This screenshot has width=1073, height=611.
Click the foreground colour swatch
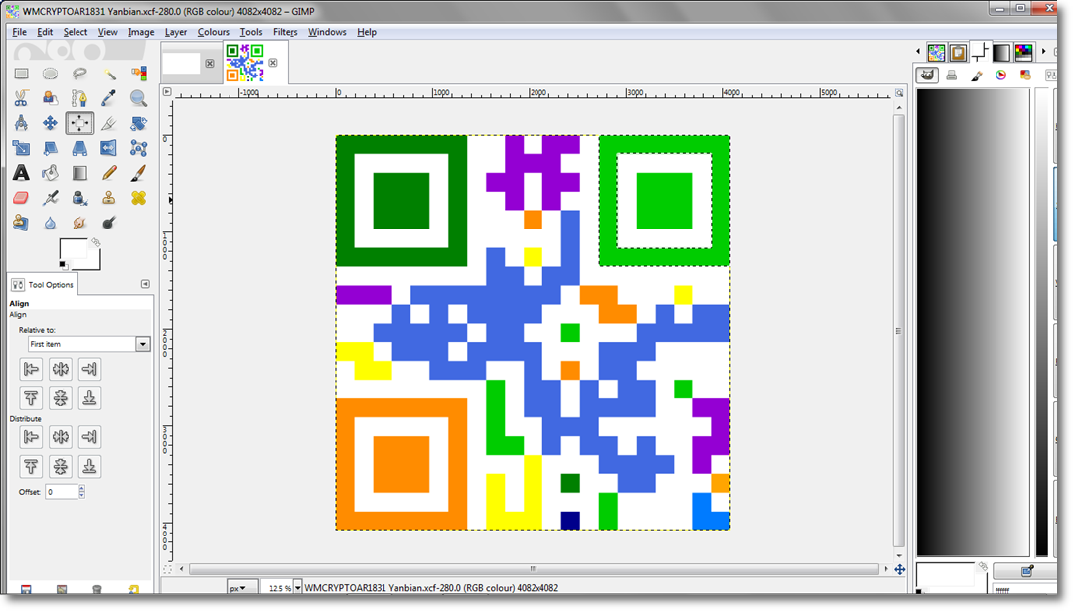point(72,249)
